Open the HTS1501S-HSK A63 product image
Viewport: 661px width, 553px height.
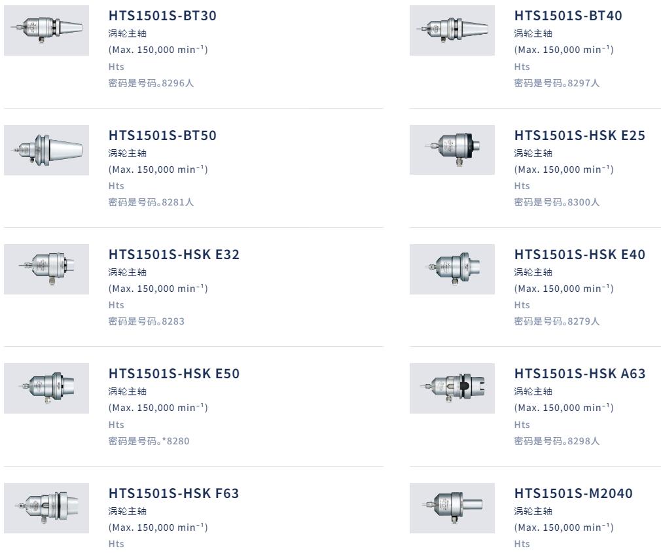click(452, 388)
